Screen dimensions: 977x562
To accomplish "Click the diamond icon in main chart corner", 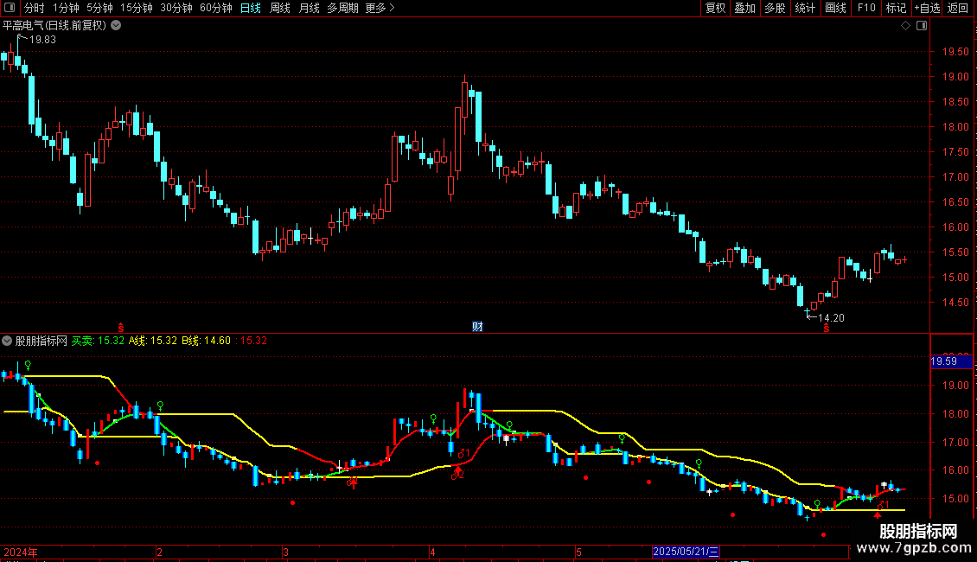I will (x=906, y=26).
